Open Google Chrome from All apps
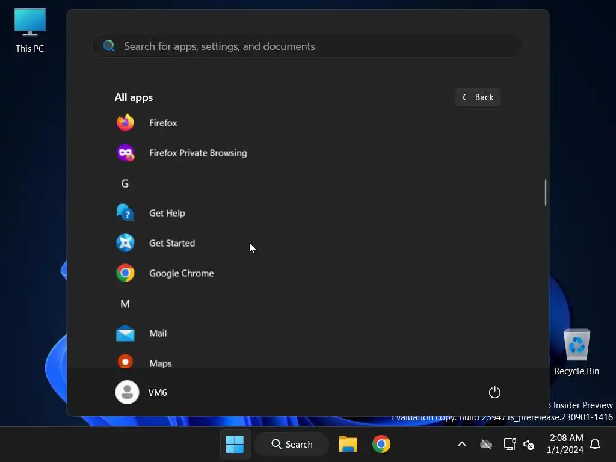 [306, 273]
